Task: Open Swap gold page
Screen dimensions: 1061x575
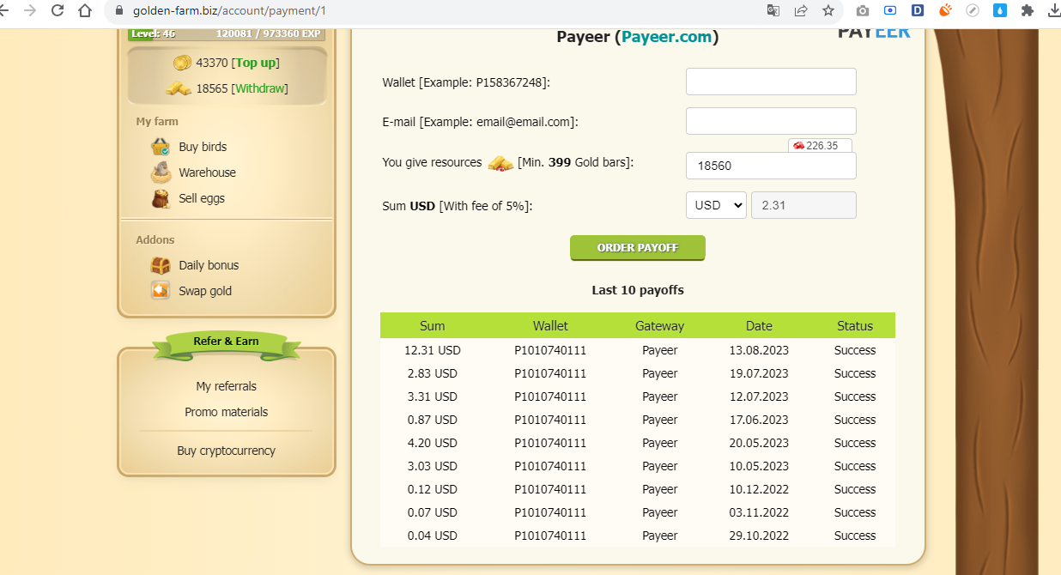Action: (205, 291)
